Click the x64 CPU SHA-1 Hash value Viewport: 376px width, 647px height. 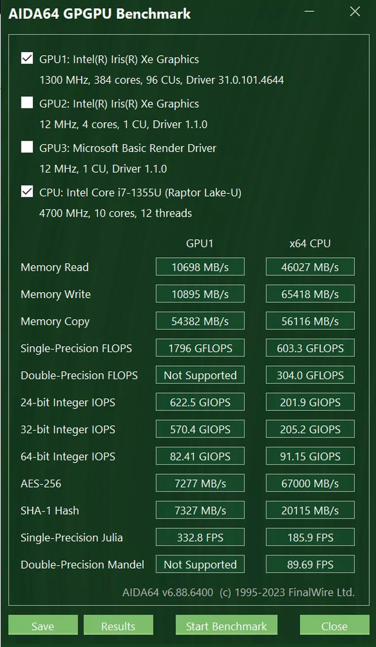coord(310,510)
